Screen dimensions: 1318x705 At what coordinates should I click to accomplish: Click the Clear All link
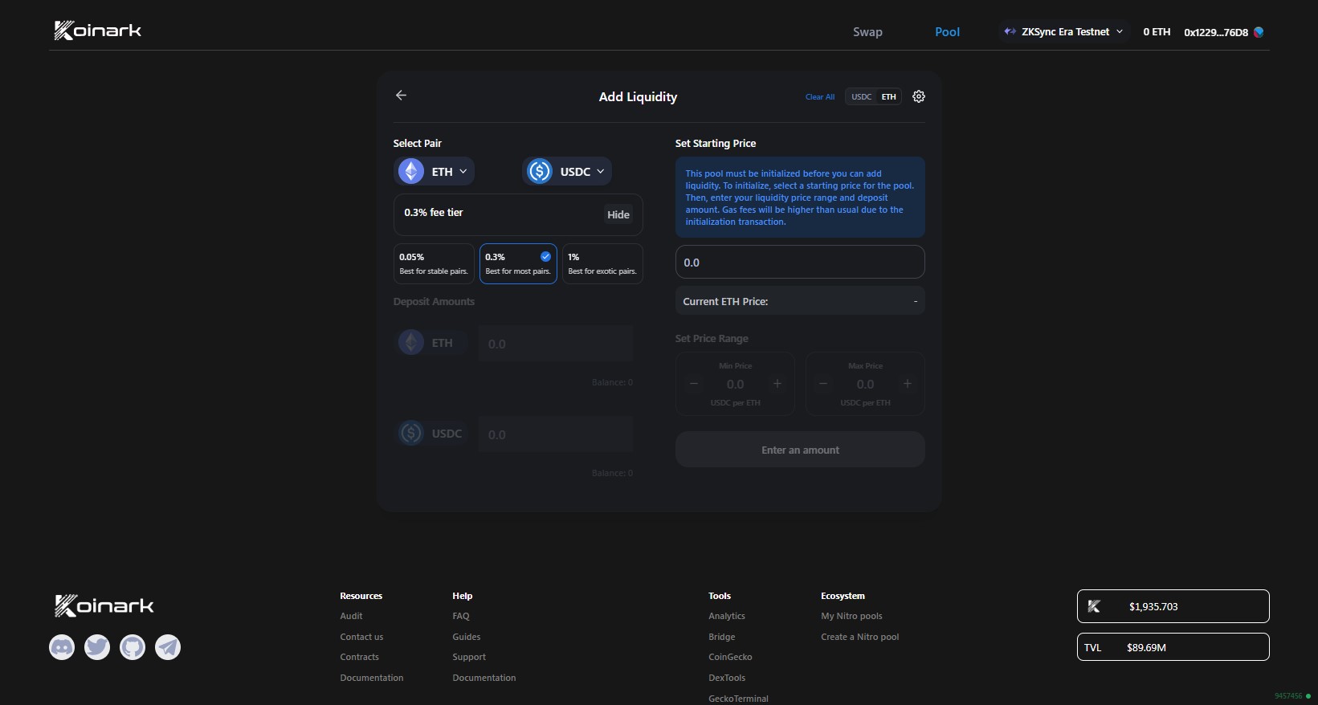[819, 97]
